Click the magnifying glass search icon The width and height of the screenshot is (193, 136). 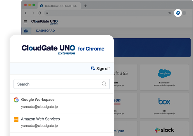(x=104, y=84)
